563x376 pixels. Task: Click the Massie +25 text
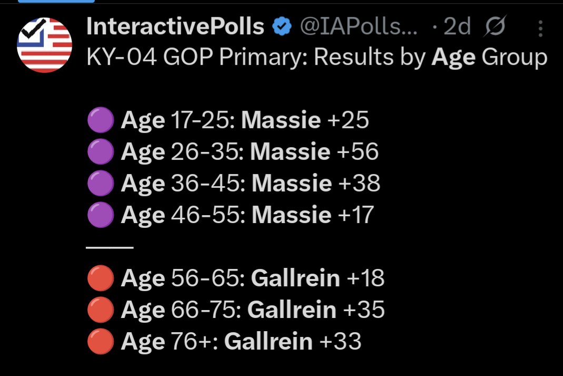pos(305,120)
